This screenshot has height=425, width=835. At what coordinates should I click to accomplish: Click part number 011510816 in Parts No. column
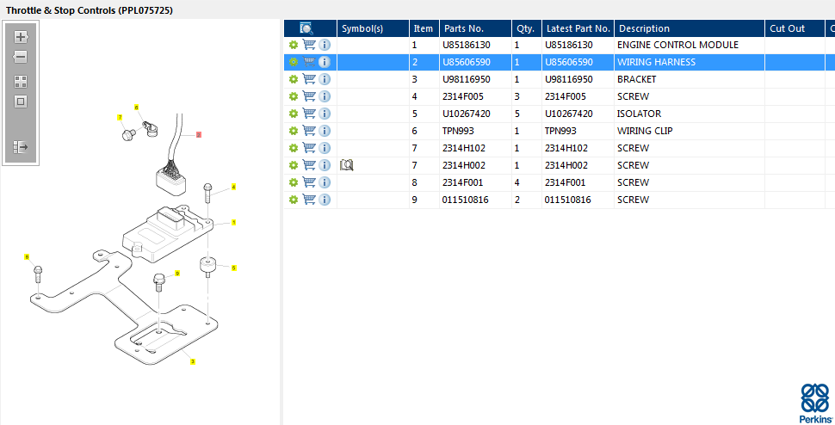pyautogui.click(x=466, y=200)
